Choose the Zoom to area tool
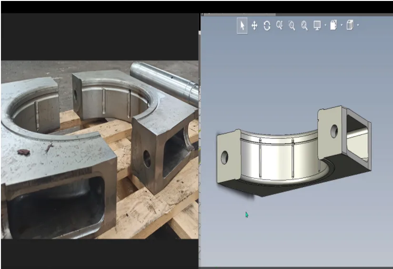 click(292, 25)
